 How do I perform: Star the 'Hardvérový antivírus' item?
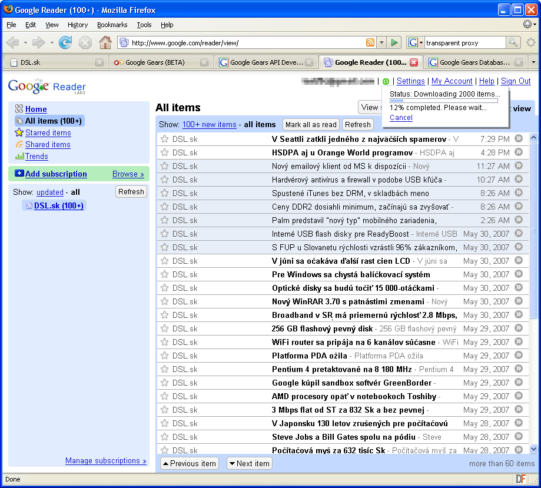click(x=165, y=180)
